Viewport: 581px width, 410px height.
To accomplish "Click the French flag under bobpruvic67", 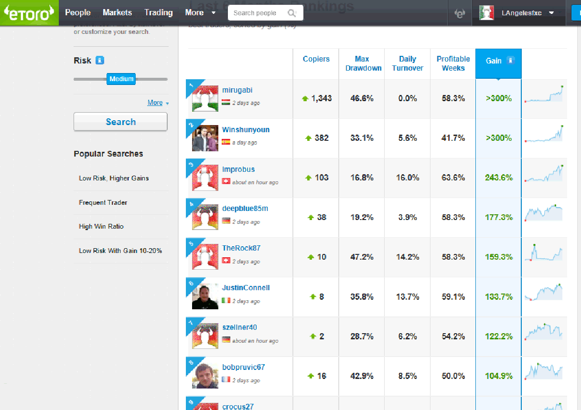I will (x=226, y=379).
